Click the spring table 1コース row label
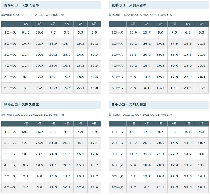 click(10, 33)
